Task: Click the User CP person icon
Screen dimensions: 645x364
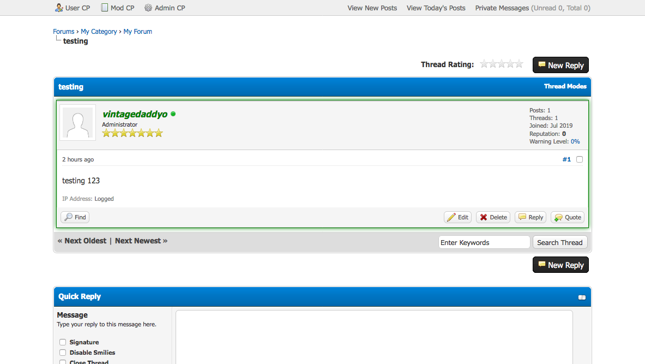Action: click(x=59, y=8)
